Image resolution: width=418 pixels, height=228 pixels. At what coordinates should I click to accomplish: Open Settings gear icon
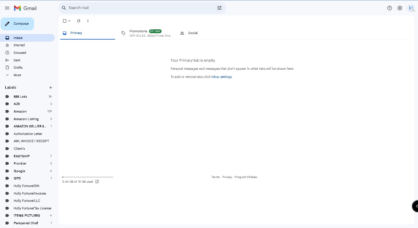click(x=400, y=8)
